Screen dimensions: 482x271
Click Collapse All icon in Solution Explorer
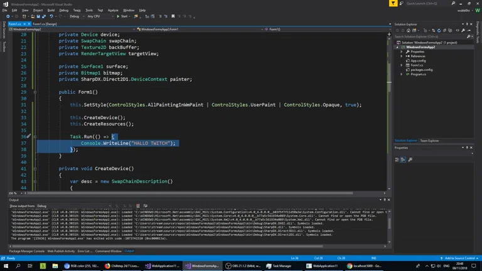click(x=444, y=30)
